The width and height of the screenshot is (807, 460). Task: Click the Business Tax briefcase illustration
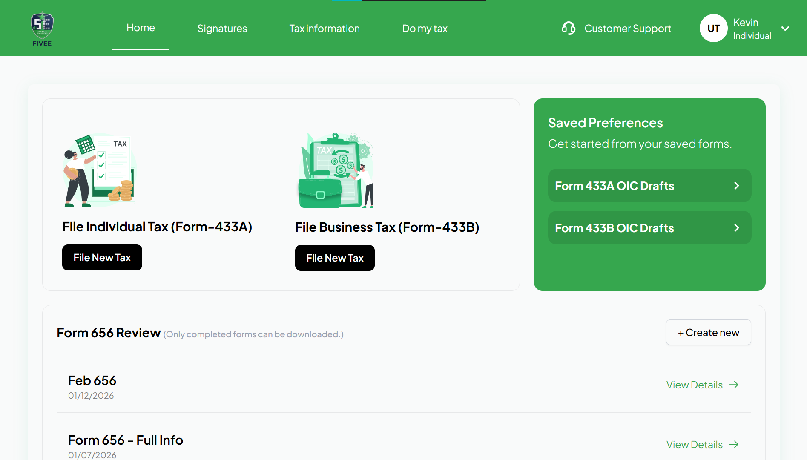(336, 170)
